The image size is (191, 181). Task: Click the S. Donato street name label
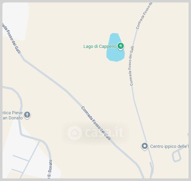click(x=50, y=169)
